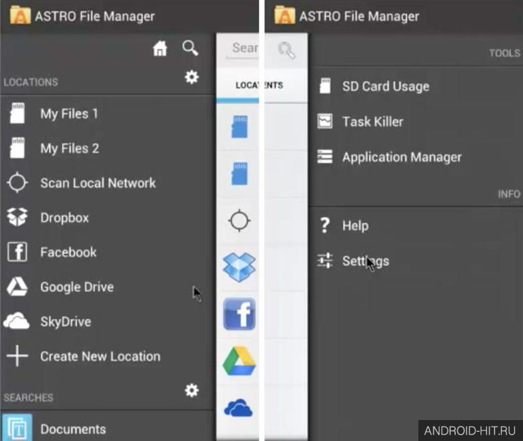Viewport: 523px width, 441px height.
Task: Tap right ASTRO File Manager logo icon
Action: click(x=284, y=15)
